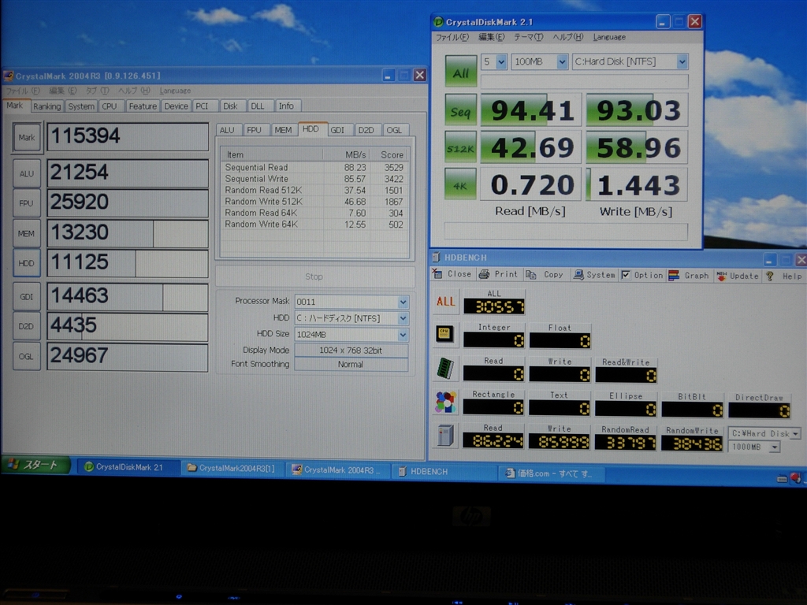Click the Font Smoothing Normal field
Viewport: 807px width, 605px height.
[351, 364]
